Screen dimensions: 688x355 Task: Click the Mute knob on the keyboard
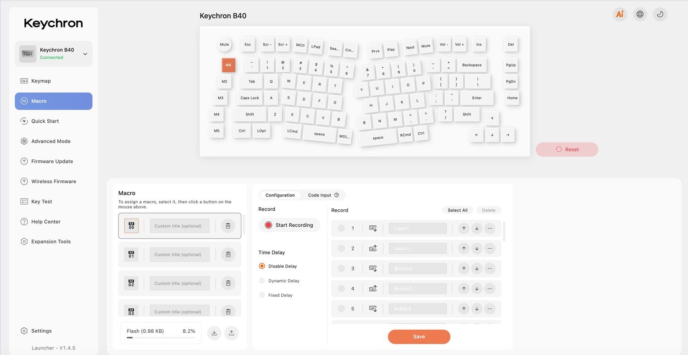224,44
